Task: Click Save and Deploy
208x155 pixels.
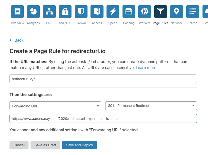Action: click(79, 145)
